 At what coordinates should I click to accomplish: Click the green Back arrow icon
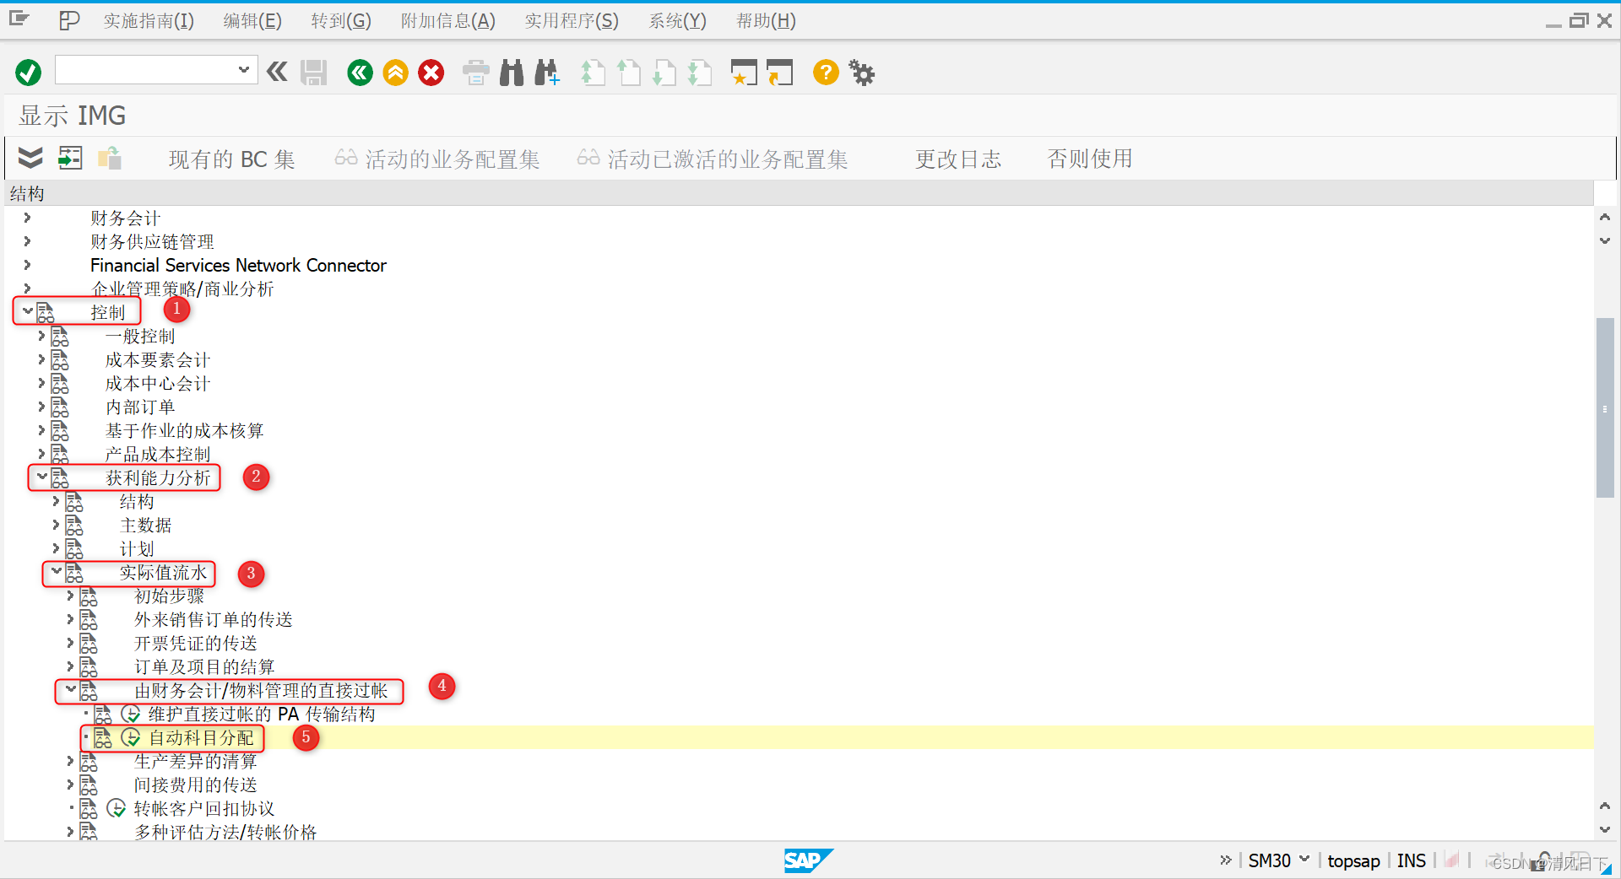pos(360,73)
